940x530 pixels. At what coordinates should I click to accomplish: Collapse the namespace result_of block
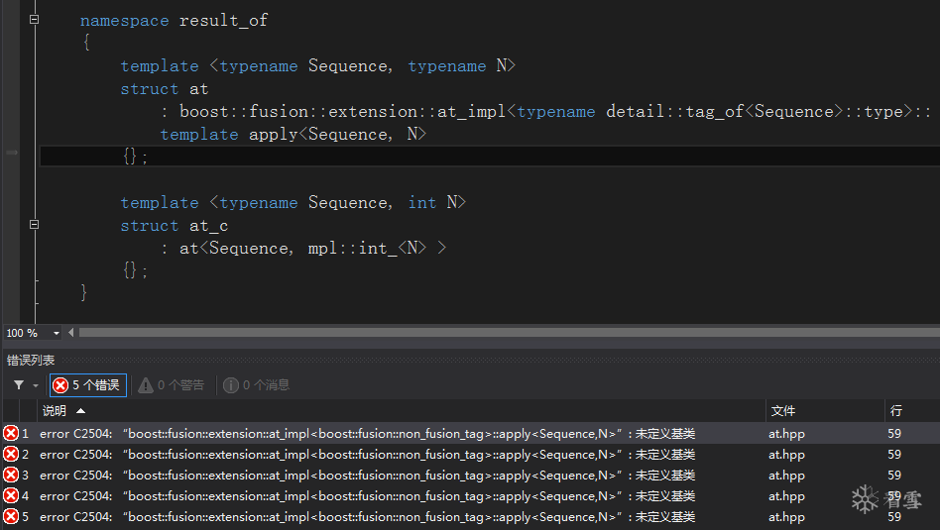(34, 20)
